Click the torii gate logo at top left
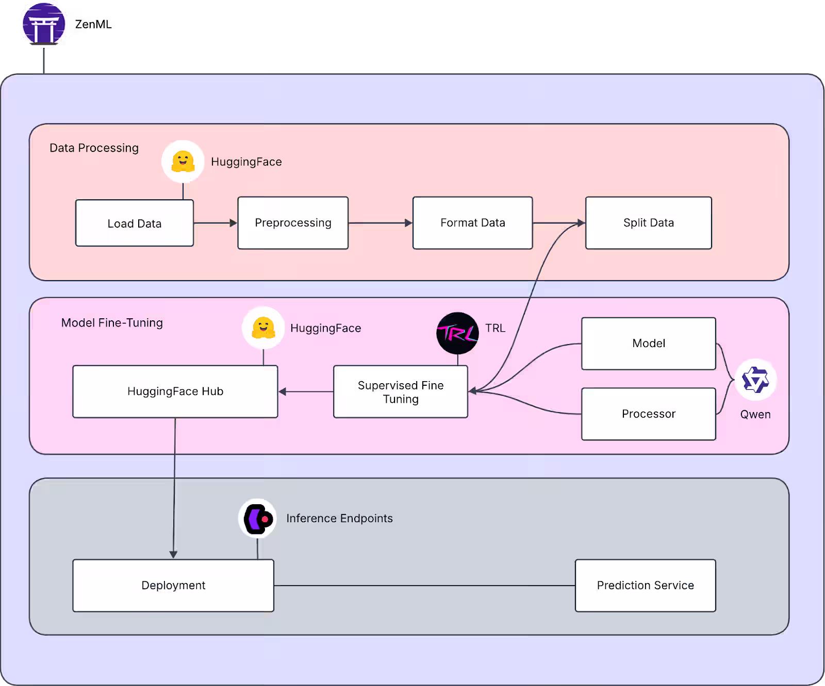 [x=44, y=24]
